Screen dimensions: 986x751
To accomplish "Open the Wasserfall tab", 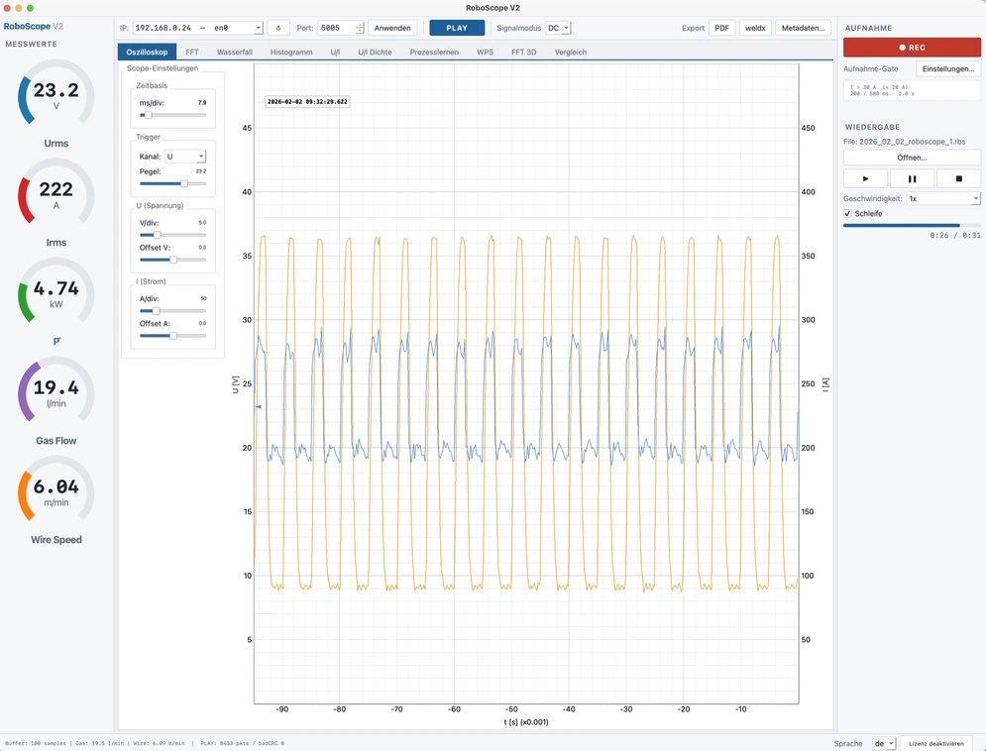I will 235,53.
